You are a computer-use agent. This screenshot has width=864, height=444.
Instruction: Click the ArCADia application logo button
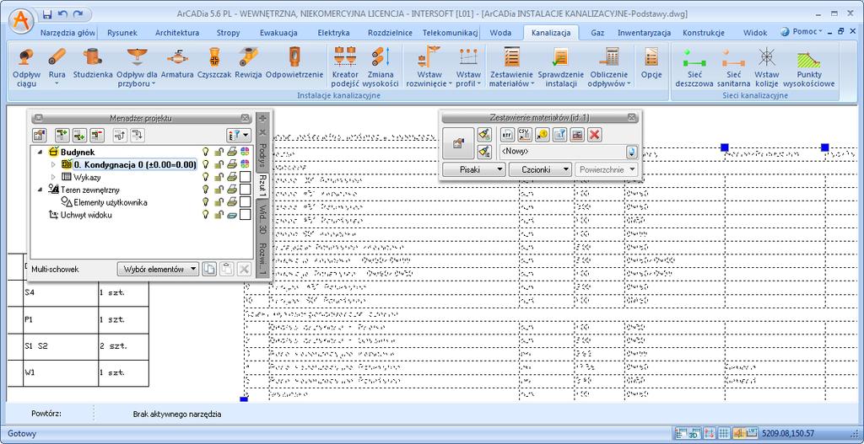pyautogui.click(x=22, y=22)
